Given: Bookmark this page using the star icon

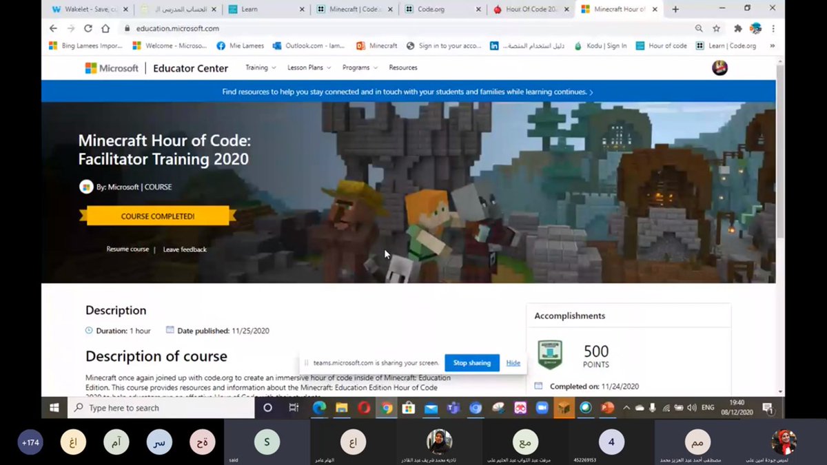Looking at the screenshot, I should [715, 29].
